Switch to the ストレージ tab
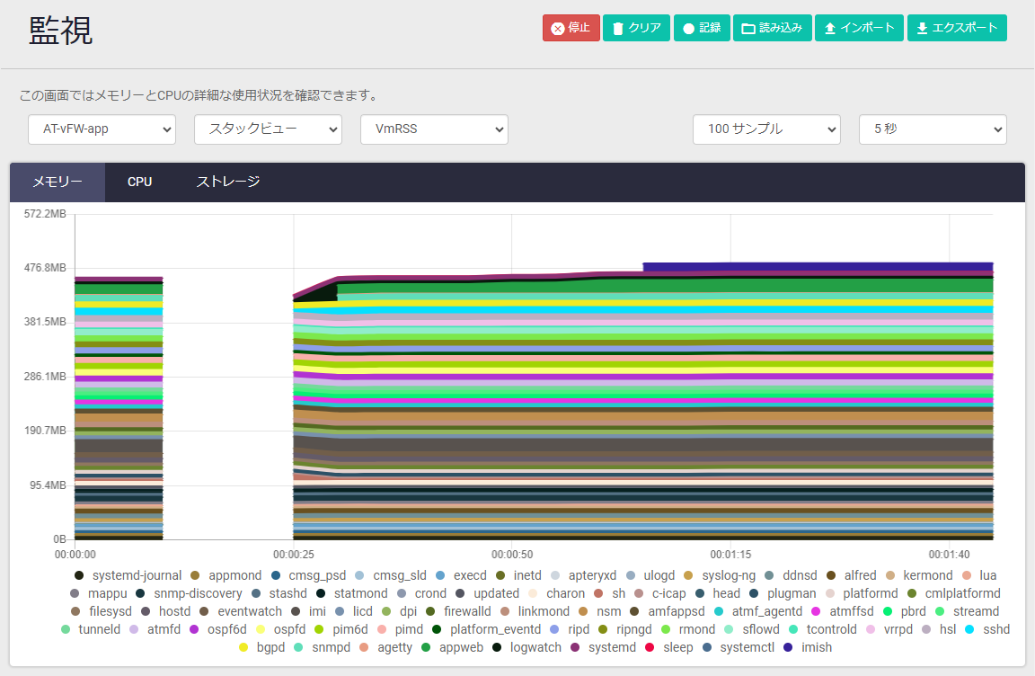The height and width of the screenshot is (676, 1035). click(227, 182)
